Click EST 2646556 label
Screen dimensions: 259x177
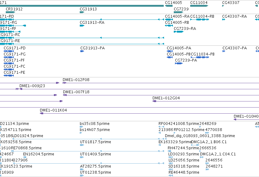tap(214, 160)
